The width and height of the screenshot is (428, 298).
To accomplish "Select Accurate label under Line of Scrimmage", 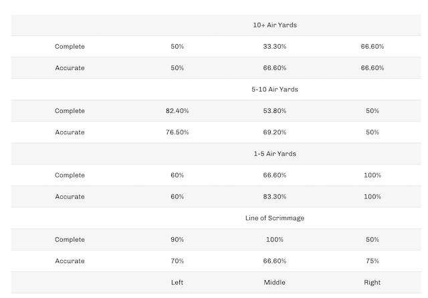I will [x=70, y=261].
